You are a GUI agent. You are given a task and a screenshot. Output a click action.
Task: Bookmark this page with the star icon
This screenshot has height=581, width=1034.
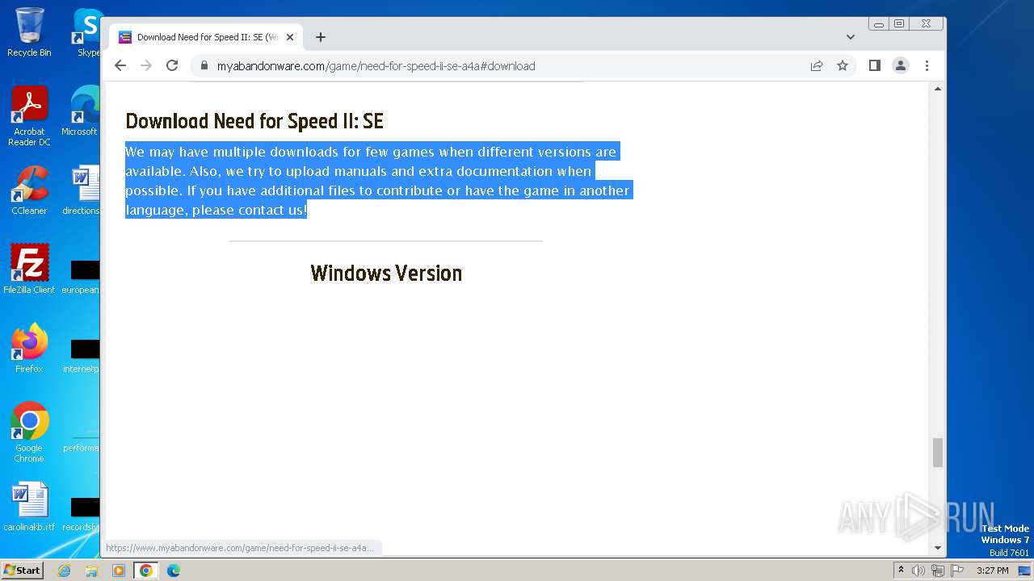(843, 66)
